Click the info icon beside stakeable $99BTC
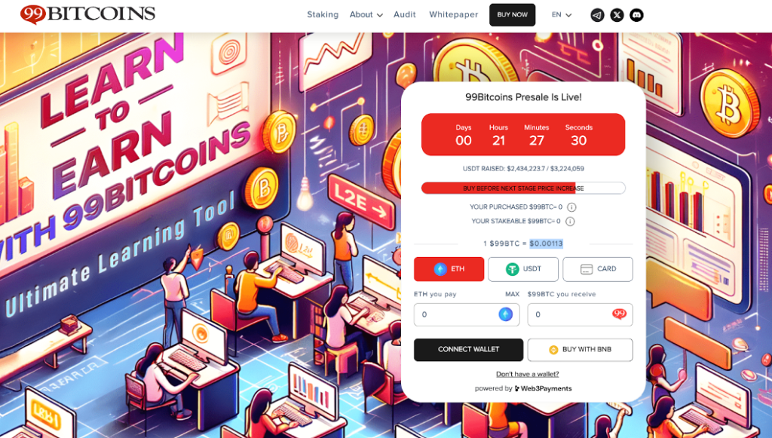772x438 pixels. coord(570,222)
